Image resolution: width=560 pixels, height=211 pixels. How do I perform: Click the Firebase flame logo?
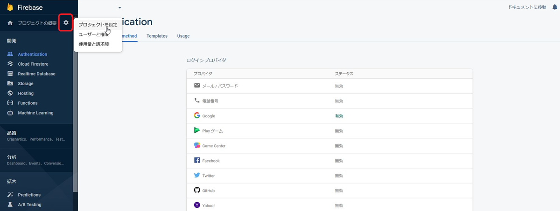[10, 7]
